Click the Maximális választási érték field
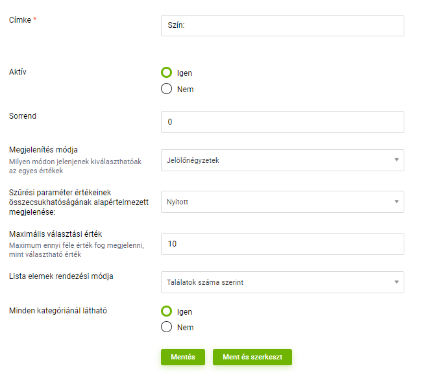Screen dimensions: 429x375 coord(282,244)
